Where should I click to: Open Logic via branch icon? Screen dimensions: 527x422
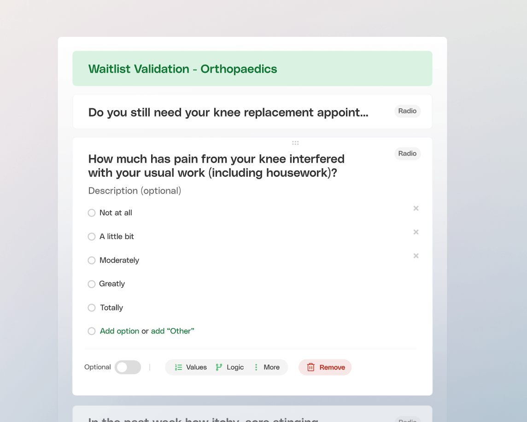[x=219, y=367]
